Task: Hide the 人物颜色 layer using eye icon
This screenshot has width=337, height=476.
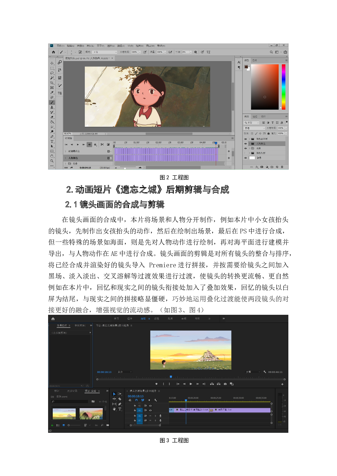Action: click(x=246, y=144)
